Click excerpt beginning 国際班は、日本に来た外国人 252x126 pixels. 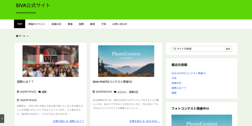50,110
